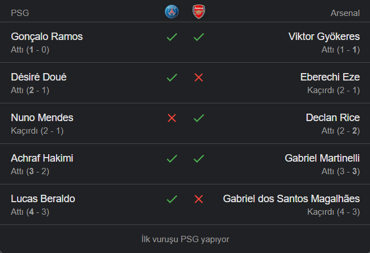Click the Arsenal club crest icon

(198, 11)
